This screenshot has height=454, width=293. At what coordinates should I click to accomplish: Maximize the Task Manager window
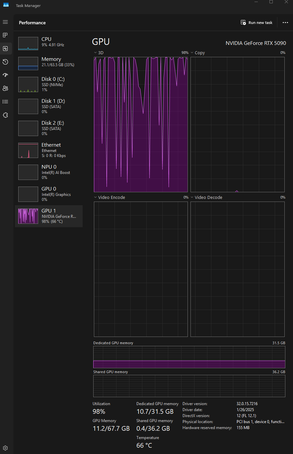(x=271, y=2)
